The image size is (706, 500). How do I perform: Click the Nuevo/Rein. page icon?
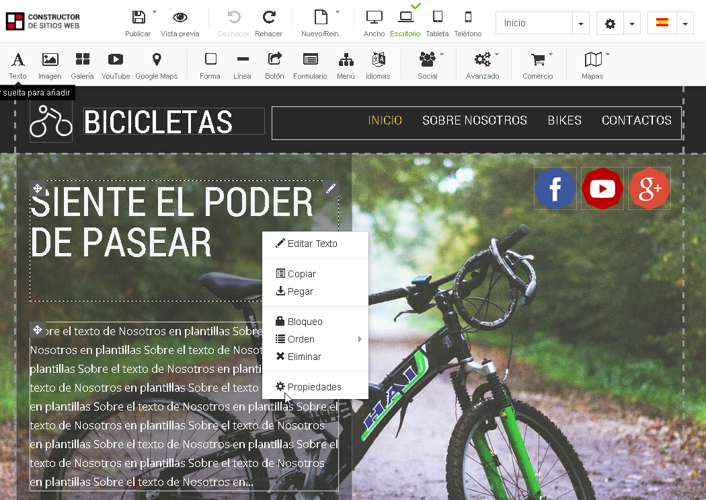(x=321, y=17)
